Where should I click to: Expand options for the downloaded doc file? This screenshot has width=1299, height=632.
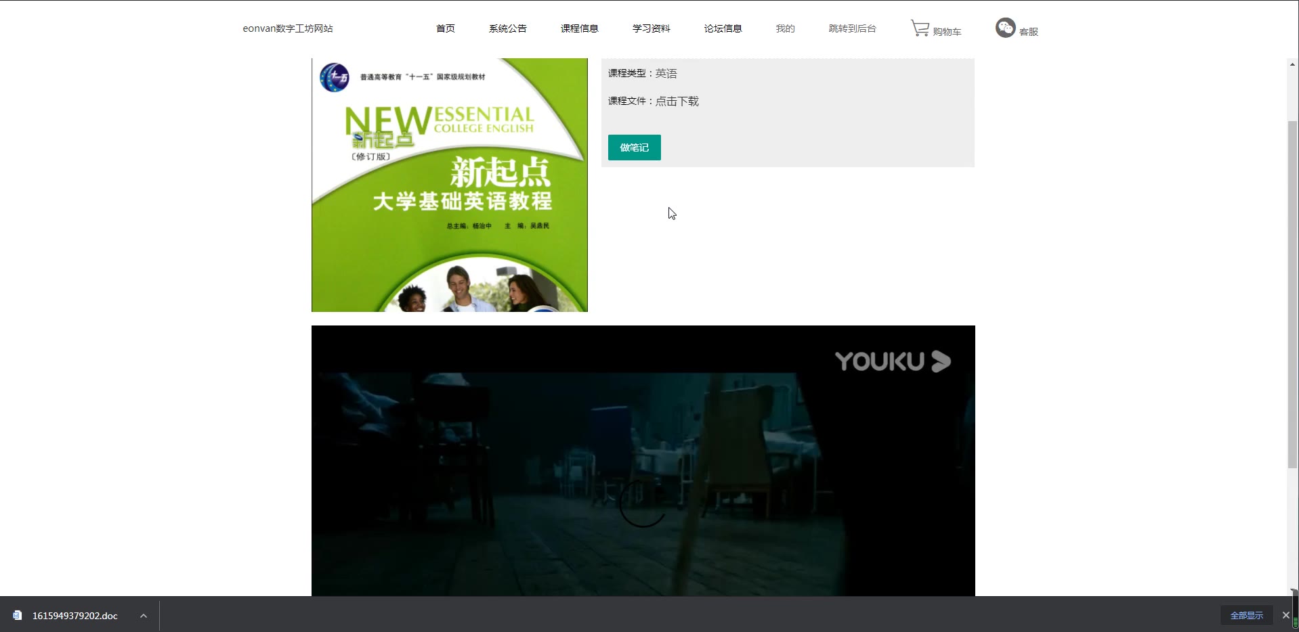click(144, 616)
